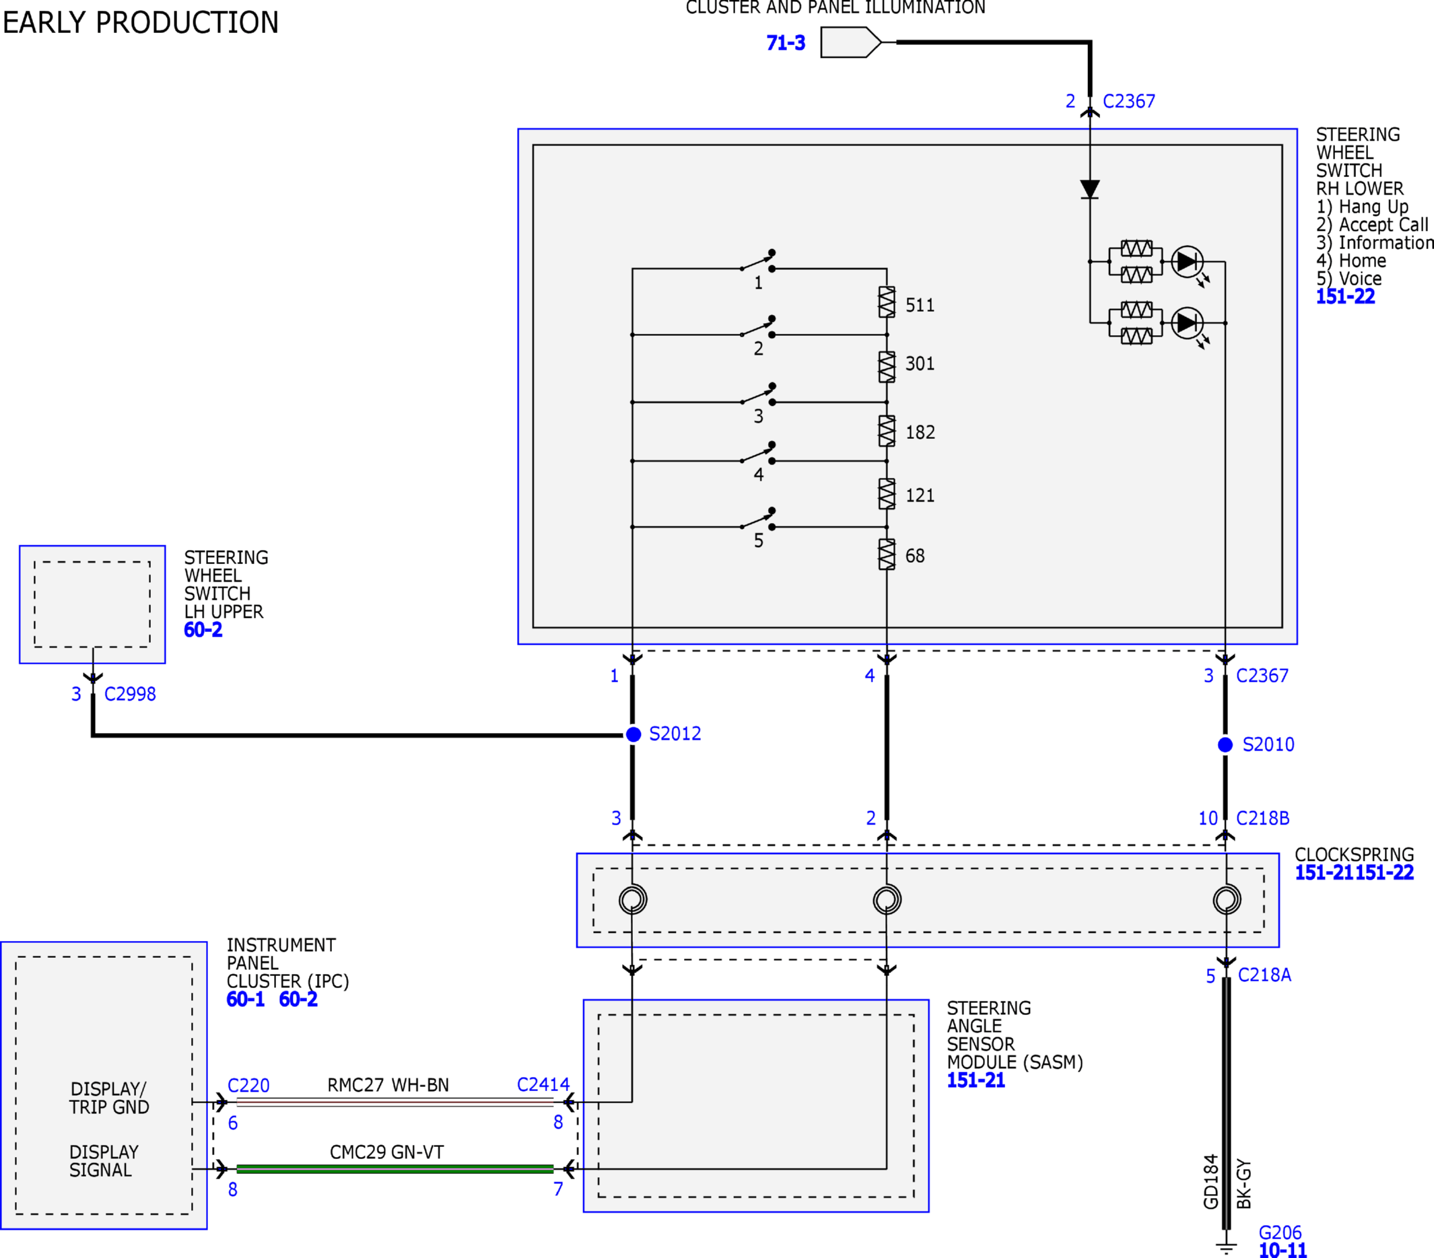Click the GD184 wire label
Screen dimensions: 1434x1258
tap(1211, 1181)
